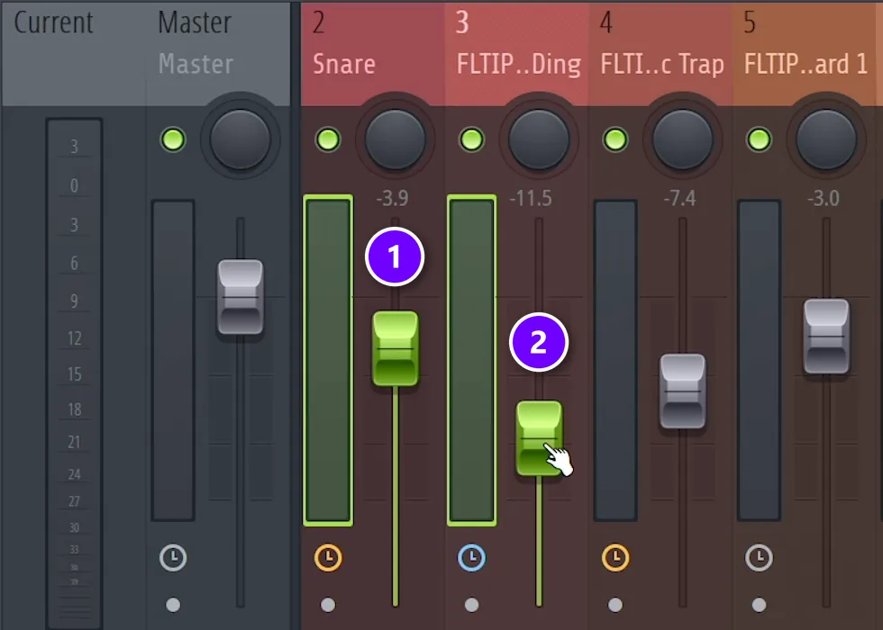Click the FLTIP..ard 1 track level meter
Screen dimensions: 883x630
(x=759, y=361)
